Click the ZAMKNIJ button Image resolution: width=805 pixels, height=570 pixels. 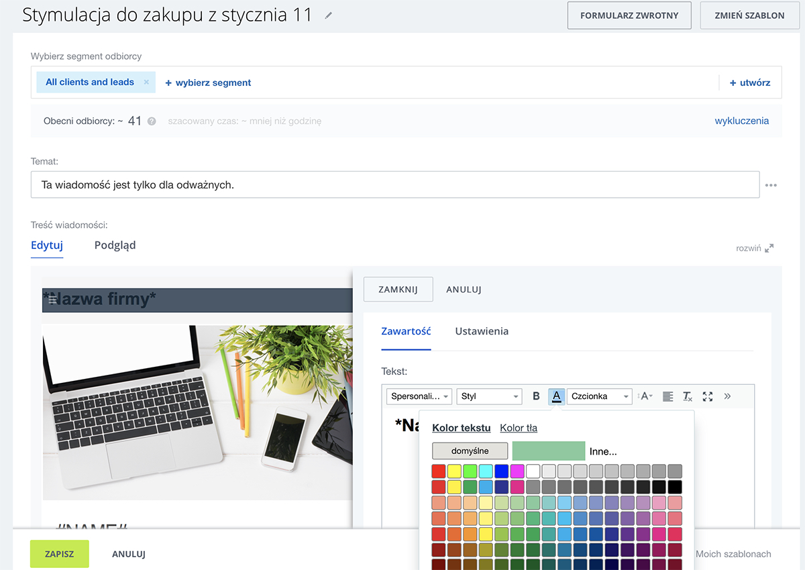(x=398, y=290)
